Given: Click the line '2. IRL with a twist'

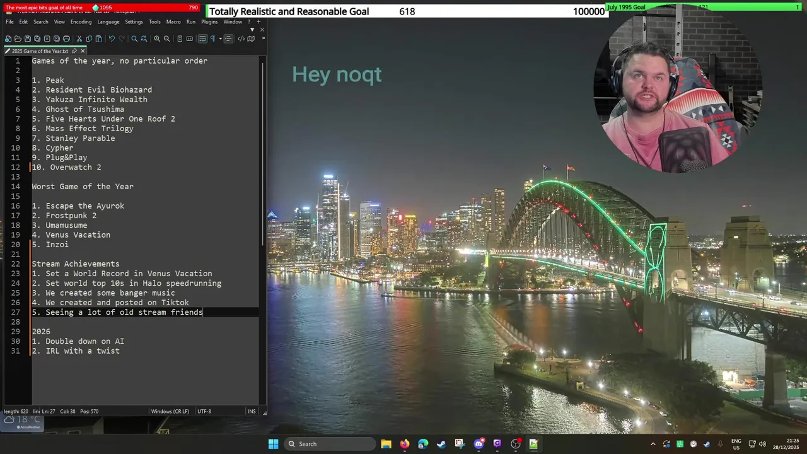Looking at the screenshot, I should (76, 351).
